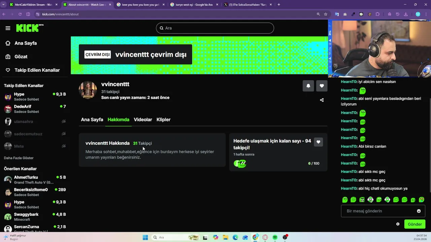This screenshot has width=431, height=242.
Task: Open the browser Extensions puzzle menu
Action: (377, 14)
